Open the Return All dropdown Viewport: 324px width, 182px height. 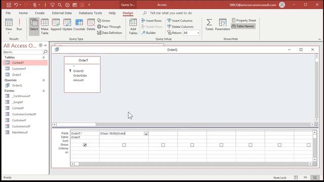pos(198,33)
